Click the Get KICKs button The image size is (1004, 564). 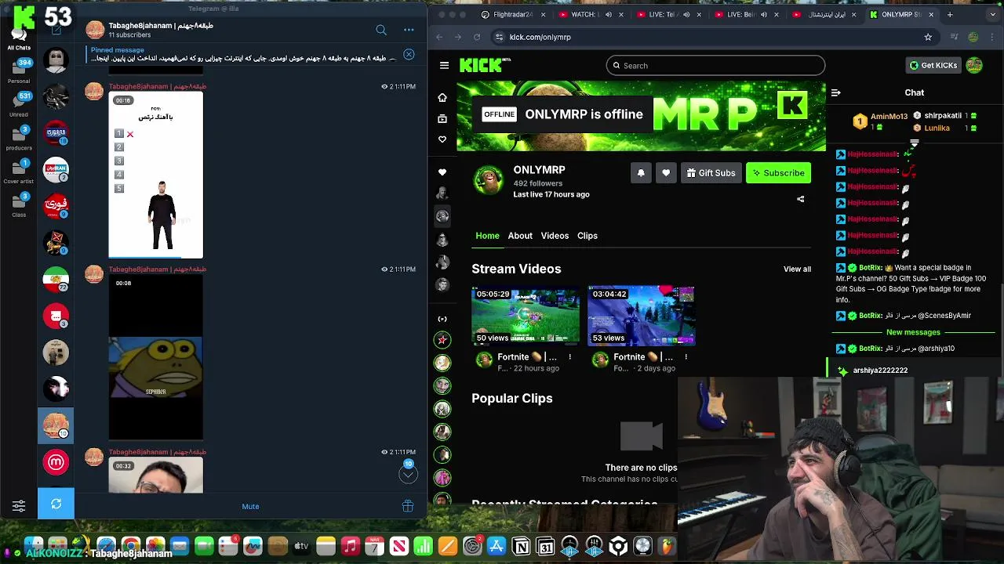pyautogui.click(x=933, y=66)
